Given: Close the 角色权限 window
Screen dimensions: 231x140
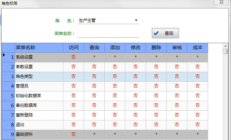Looking at the screenshot, I should click(x=221, y=2).
